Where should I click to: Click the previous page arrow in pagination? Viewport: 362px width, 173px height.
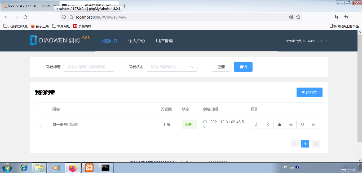[295, 144]
